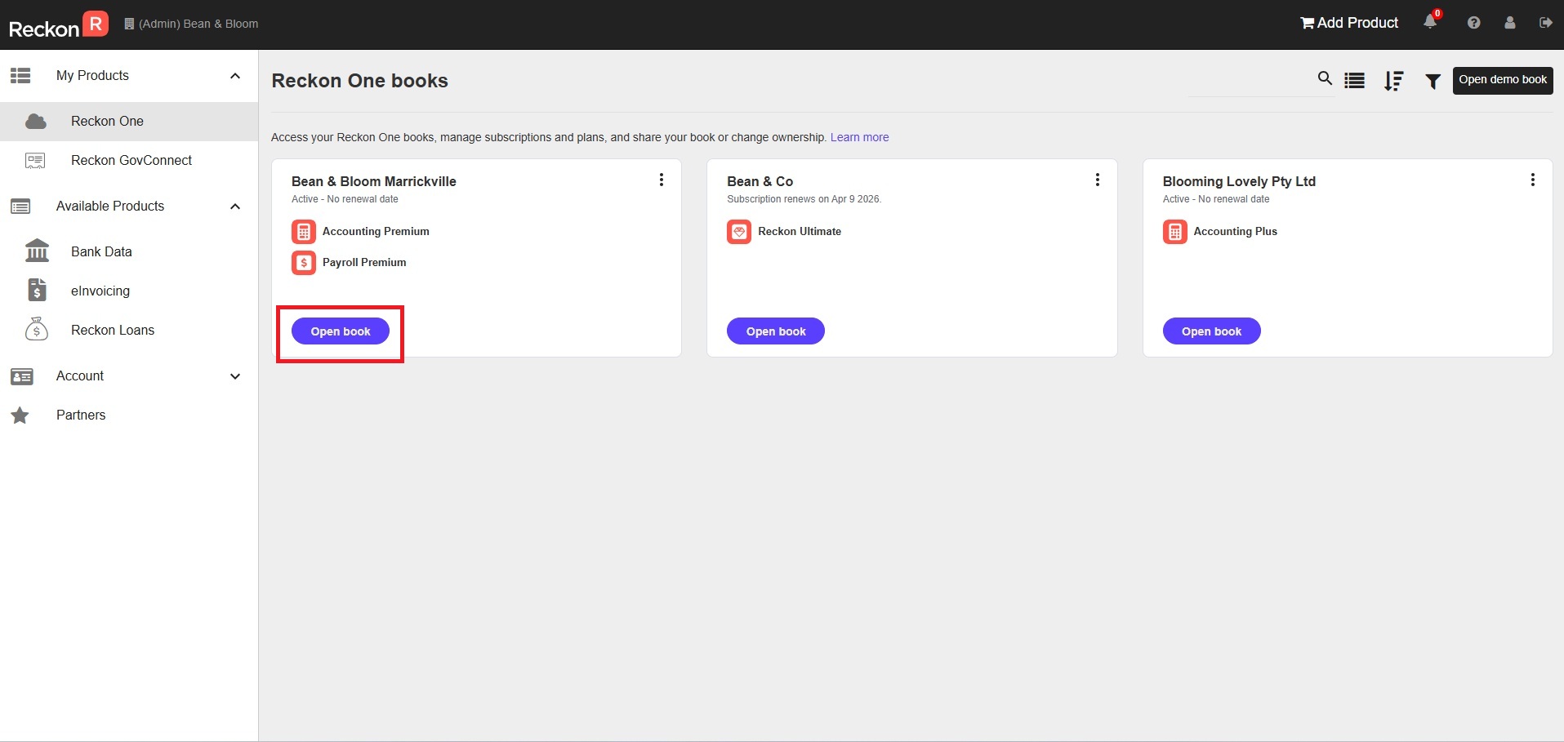This screenshot has width=1564, height=742.
Task: Click the Payroll Premium dollar icon
Action: [x=304, y=263]
